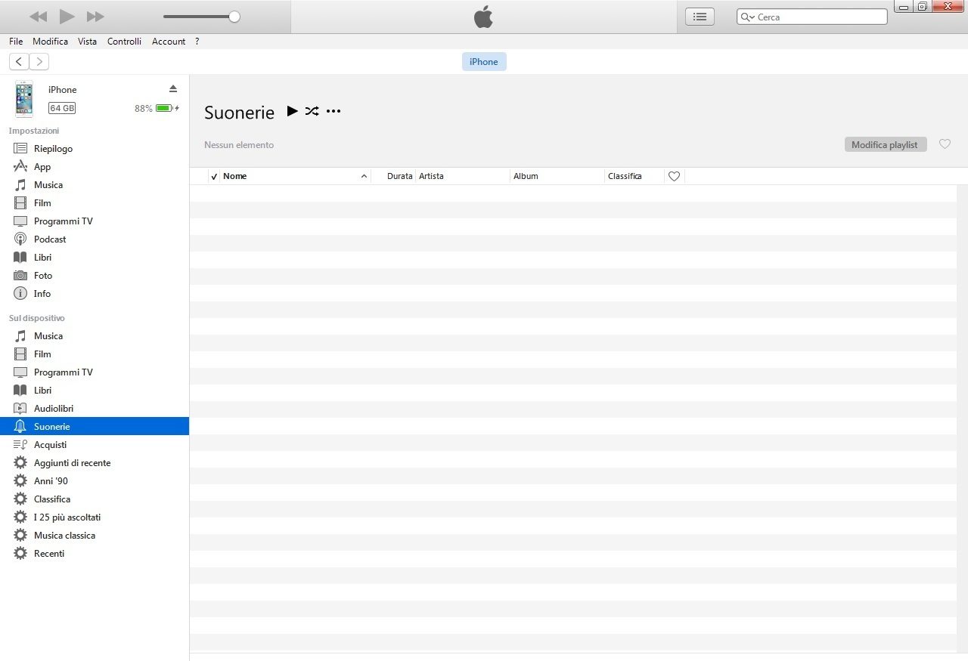Screen dimensions: 968x661
Task: Click the iPhone device thumbnail image
Action: (24, 99)
